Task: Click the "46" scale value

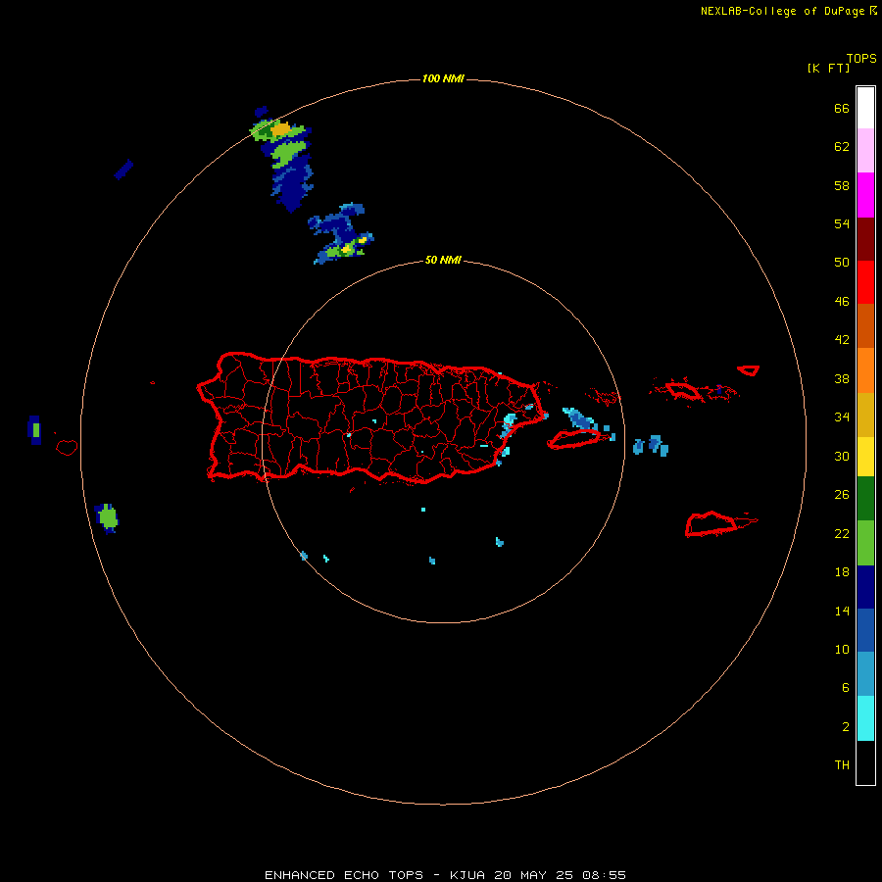Action: pyautogui.click(x=842, y=302)
